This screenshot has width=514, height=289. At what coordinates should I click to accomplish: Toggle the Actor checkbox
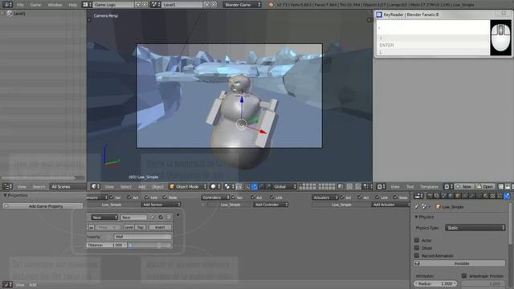[x=417, y=240]
